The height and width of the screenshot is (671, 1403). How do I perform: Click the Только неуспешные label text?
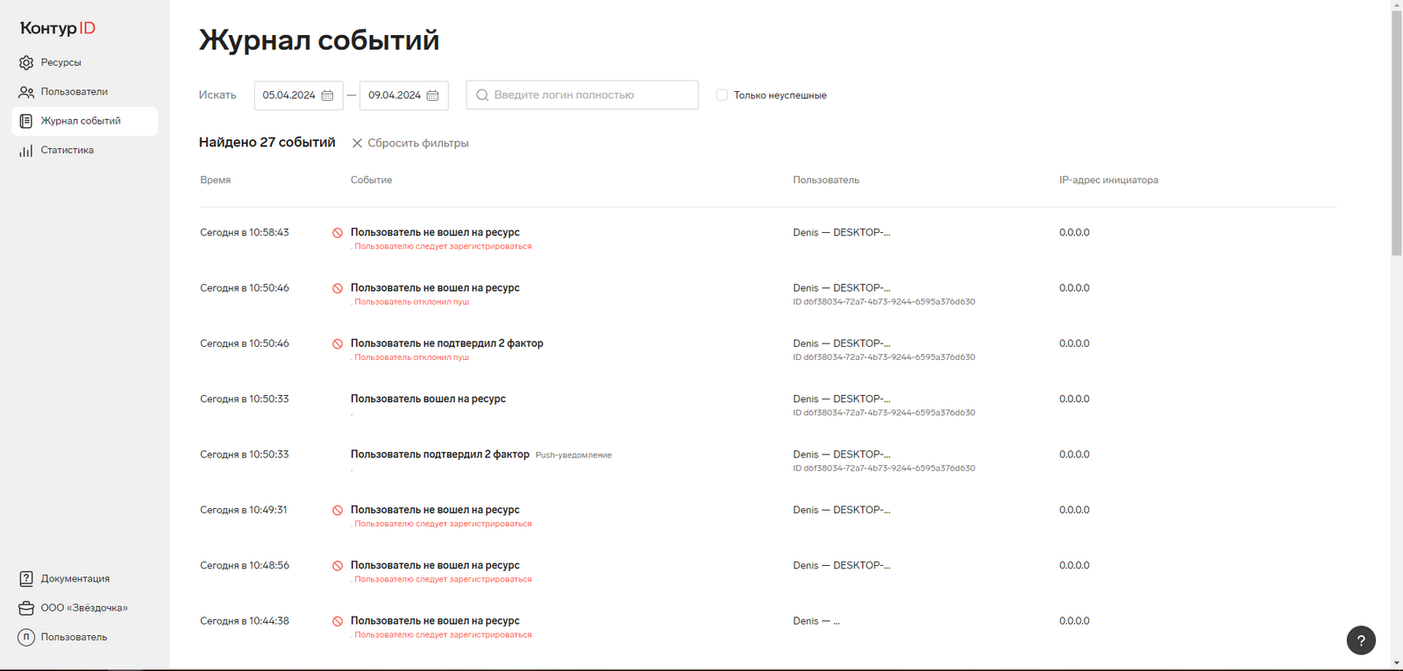point(780,95)
